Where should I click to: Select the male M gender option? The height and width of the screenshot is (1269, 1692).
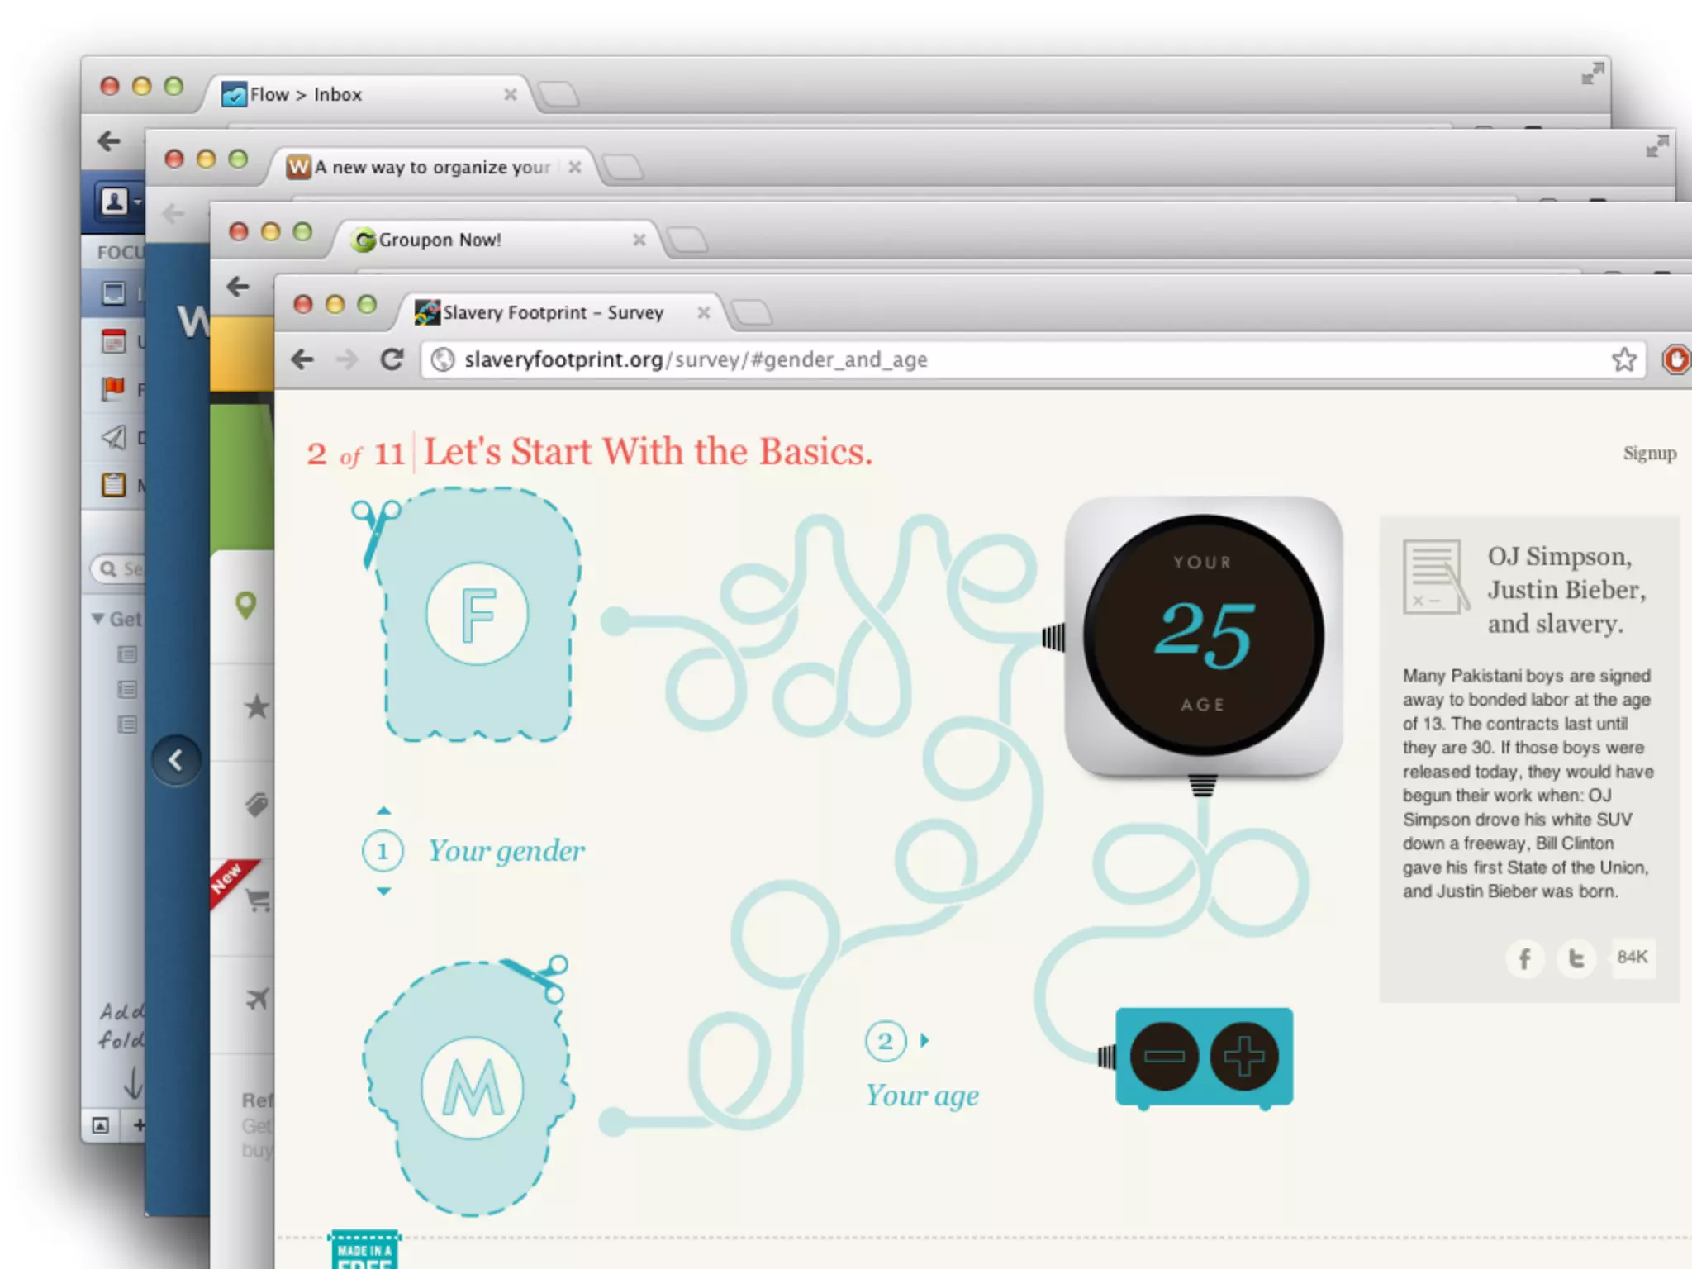473,1089
